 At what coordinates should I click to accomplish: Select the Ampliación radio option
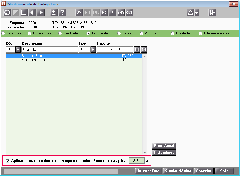[x=142, y=33]
